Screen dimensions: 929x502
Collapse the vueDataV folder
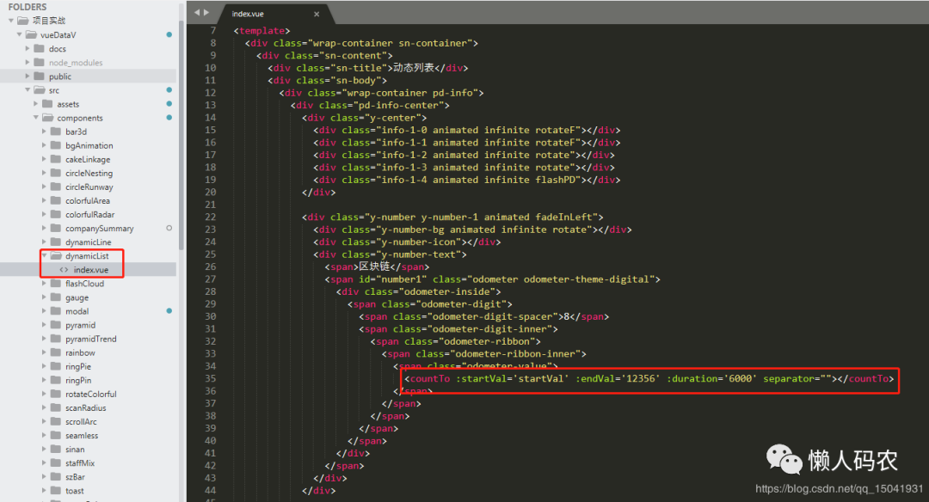pyautogui.click(x=19, y=35)
